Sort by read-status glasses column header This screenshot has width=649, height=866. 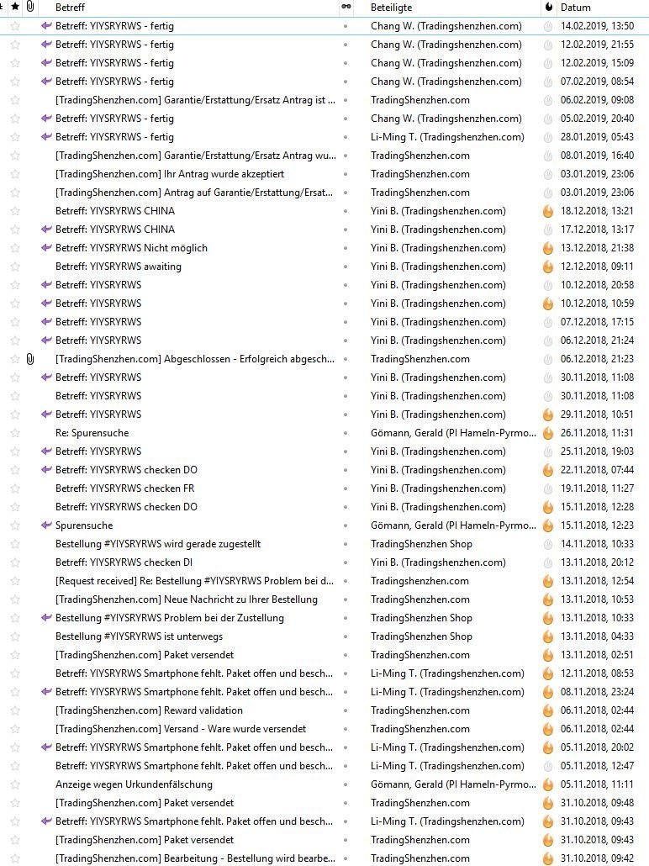pos(346,8)
